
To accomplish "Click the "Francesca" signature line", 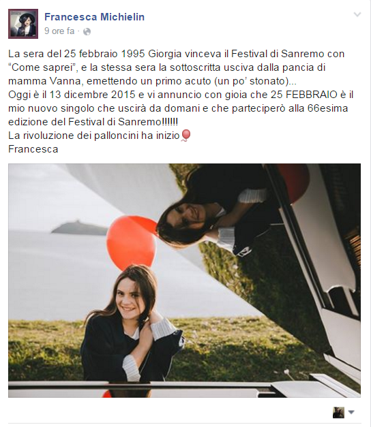I will coord(33,149).
